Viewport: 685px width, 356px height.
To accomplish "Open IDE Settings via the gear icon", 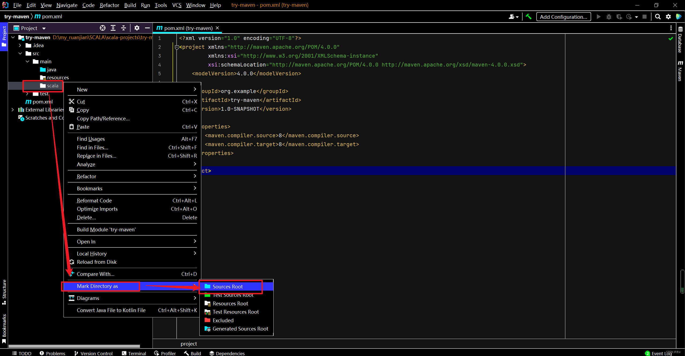I will click(668, 17).
